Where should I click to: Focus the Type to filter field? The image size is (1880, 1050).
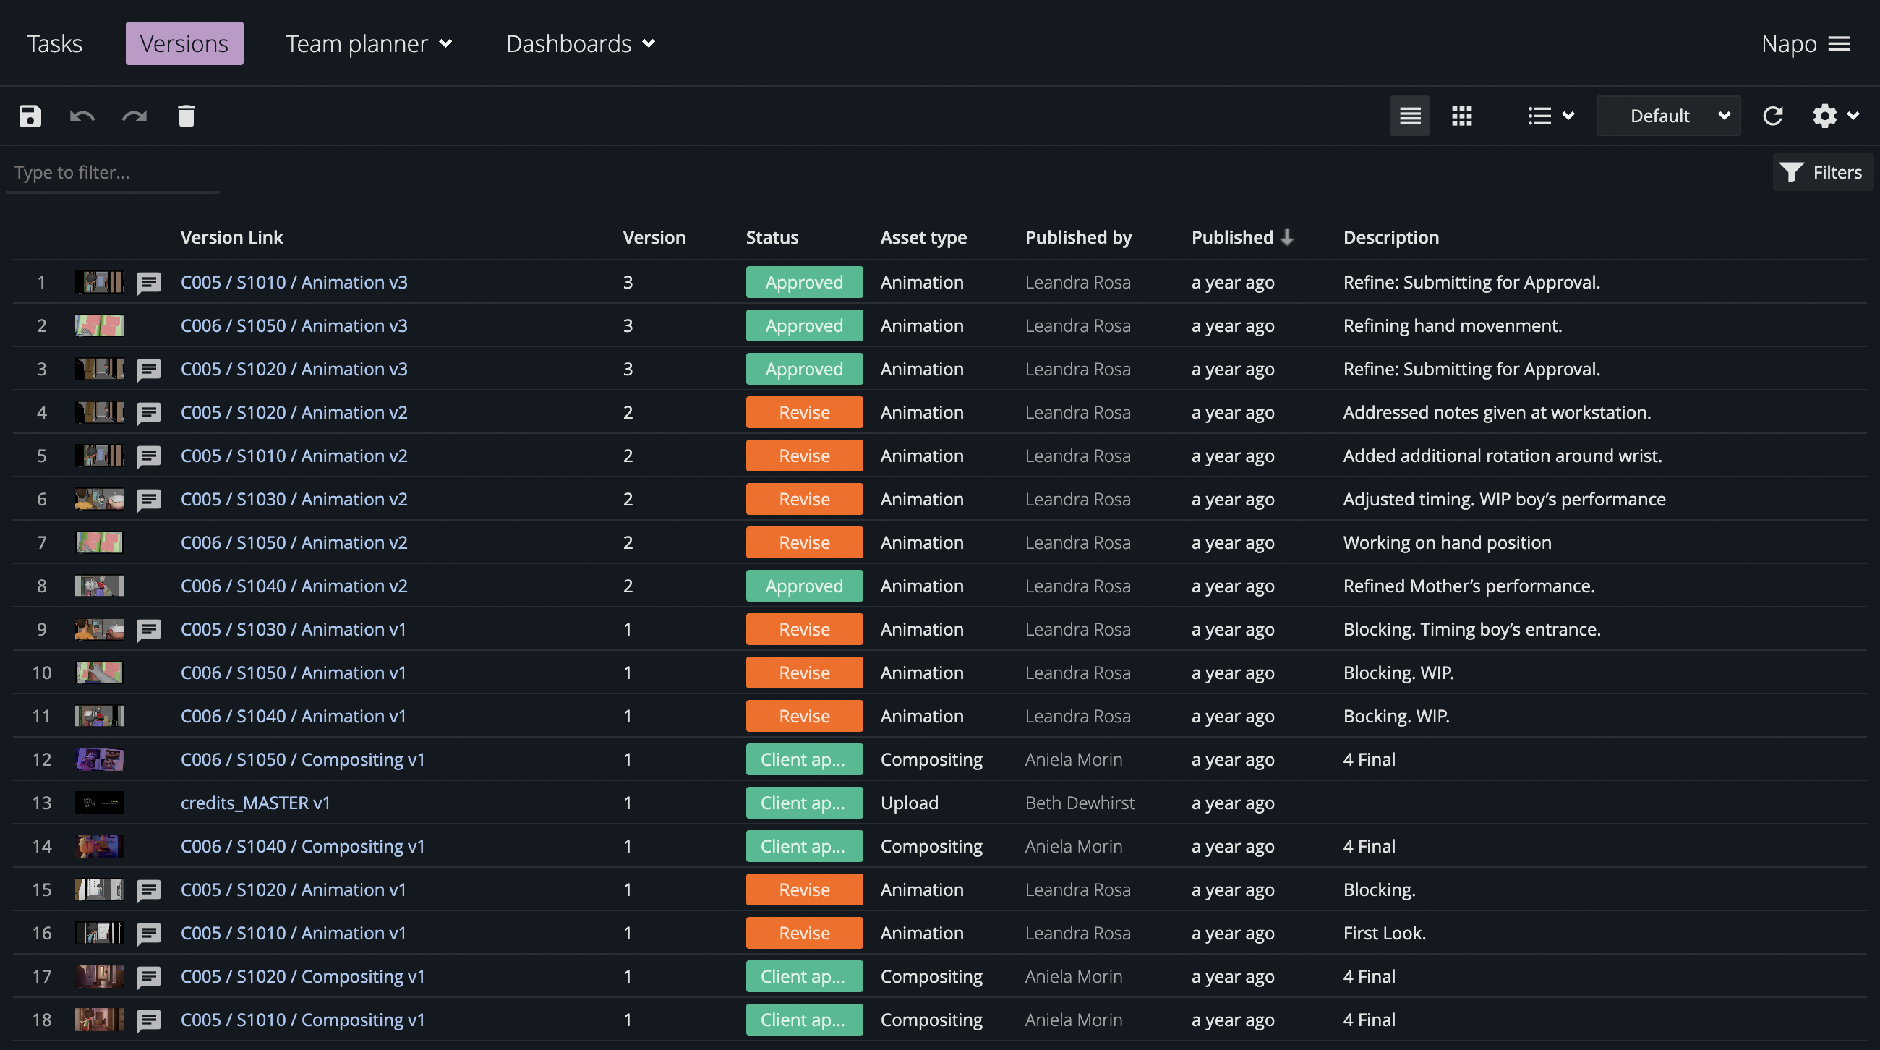coord(113,172)
